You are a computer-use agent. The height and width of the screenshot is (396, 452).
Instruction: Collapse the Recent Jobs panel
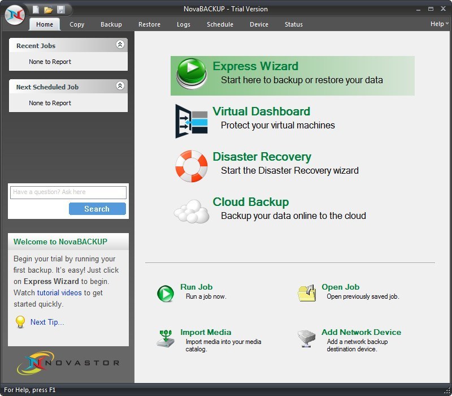point(119,45)
